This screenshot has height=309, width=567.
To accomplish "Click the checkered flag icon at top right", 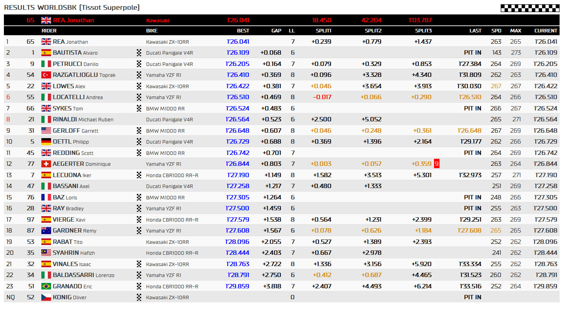I will coord(530,8).
